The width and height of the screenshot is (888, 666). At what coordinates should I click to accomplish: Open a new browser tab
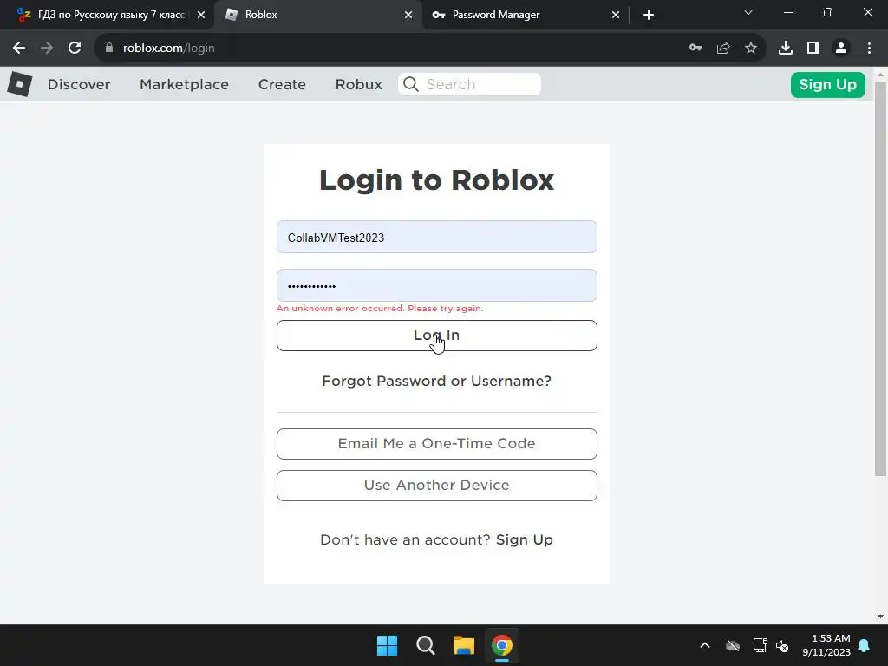[649, 15]
